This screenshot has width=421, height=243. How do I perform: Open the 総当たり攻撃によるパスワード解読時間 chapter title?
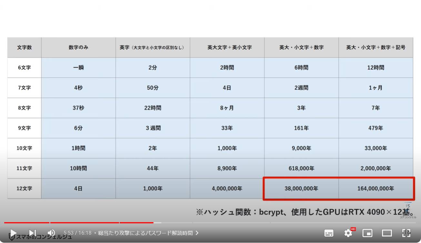coord(145,233)
